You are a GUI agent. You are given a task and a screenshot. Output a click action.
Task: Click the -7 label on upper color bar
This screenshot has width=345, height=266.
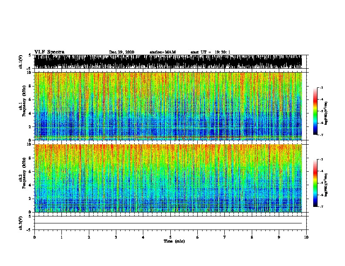[321, 135]
